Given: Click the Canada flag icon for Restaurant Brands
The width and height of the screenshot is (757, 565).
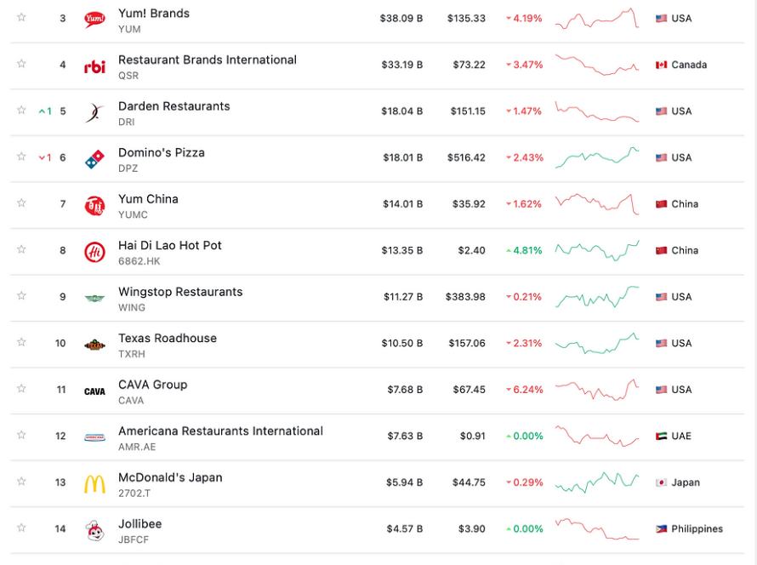Looking at the screenshot, I should [661, 65].
